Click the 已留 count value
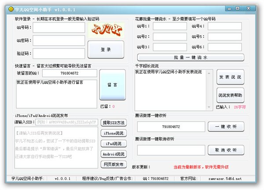Viewport: 264px width, 190px height. point(114,106)
